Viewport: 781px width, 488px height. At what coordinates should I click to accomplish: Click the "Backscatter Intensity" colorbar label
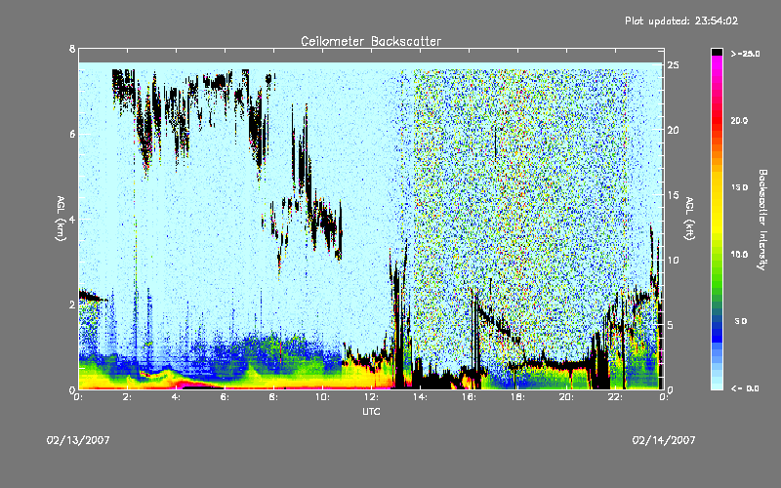click(762, 220)
